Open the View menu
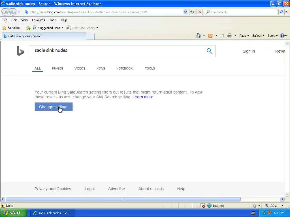290x217 pixels. coord(24,20)
